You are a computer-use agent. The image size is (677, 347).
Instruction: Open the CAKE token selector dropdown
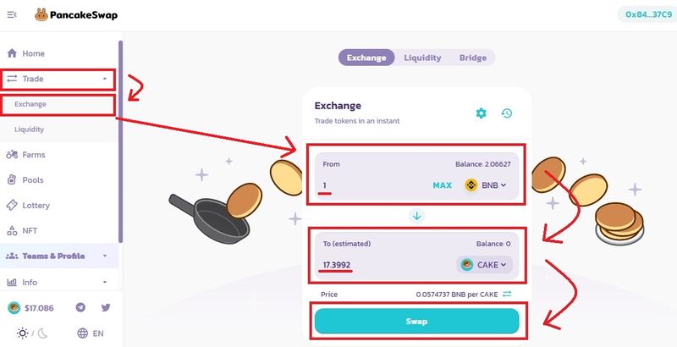[x=484, y=265]
